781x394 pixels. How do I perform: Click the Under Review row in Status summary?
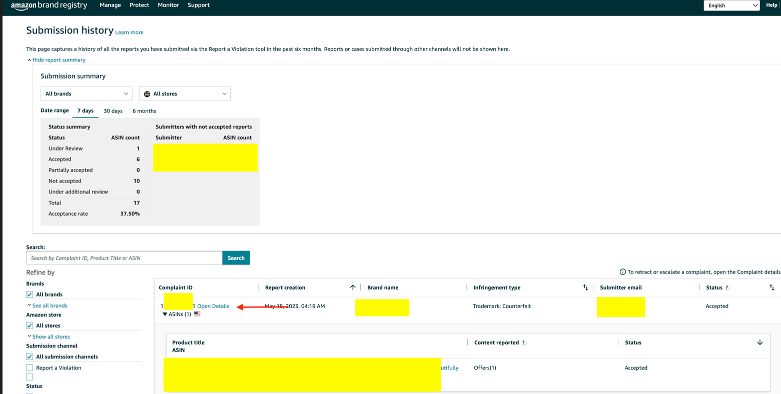click(x=94, y=148)
